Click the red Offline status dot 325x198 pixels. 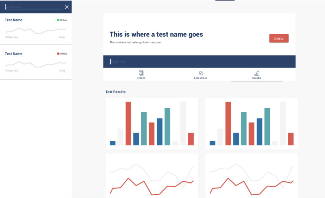(58, 54)
